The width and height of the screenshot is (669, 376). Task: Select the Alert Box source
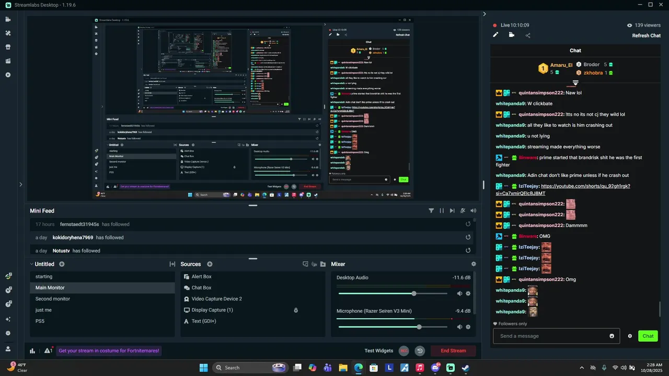point(252,277)
